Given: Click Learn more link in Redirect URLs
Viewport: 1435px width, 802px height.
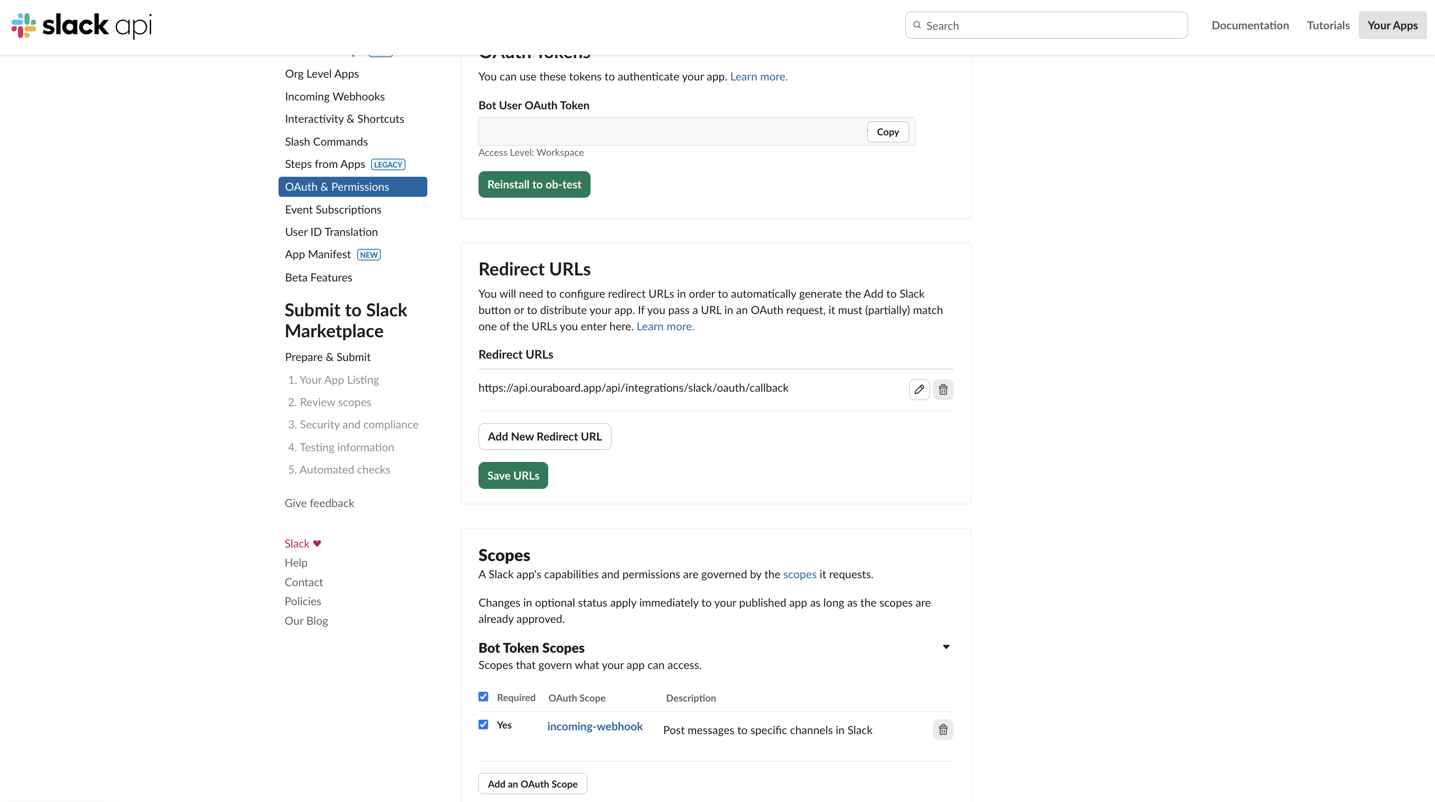Looking at the screenshot, I should pos(665,326).
